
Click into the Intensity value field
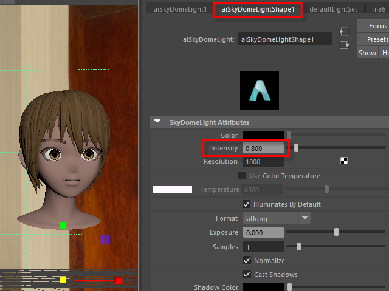(x=263, y=148)
